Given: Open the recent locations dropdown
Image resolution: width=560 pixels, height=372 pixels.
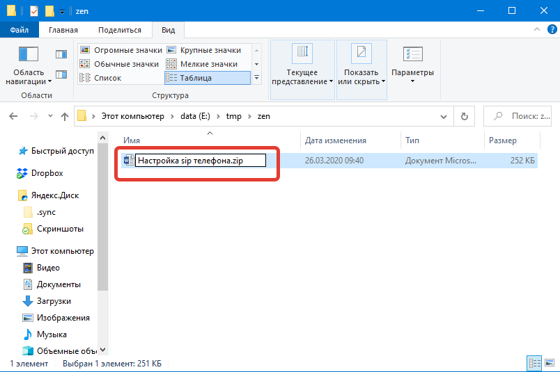Looking at the screenshot, I should pos(50,116).
